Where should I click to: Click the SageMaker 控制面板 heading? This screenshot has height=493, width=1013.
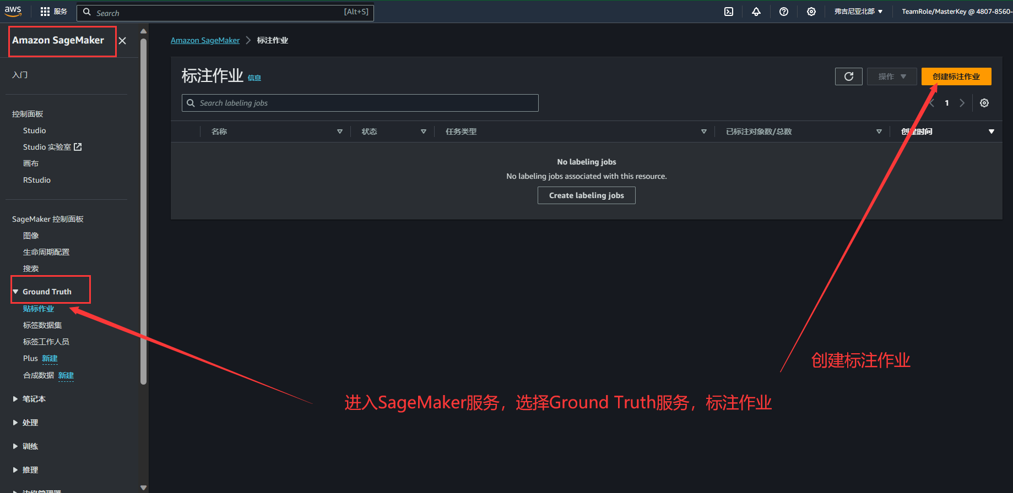pyautogui.click(x=48, y=219)
